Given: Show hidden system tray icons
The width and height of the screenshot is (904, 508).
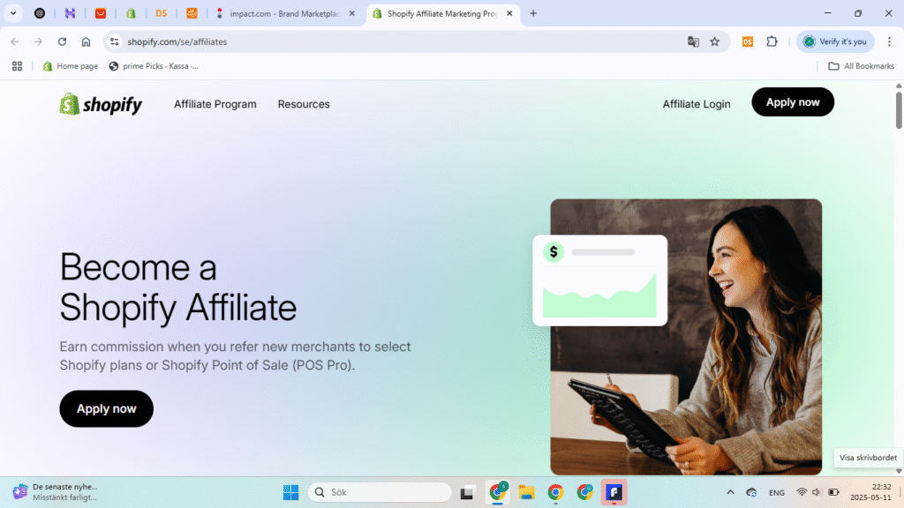Looking at the screenshot, I should pyautogui.click(x=730, y=492).
